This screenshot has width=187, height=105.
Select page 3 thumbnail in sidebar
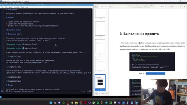pyautogui.click(x=100, y=13)
